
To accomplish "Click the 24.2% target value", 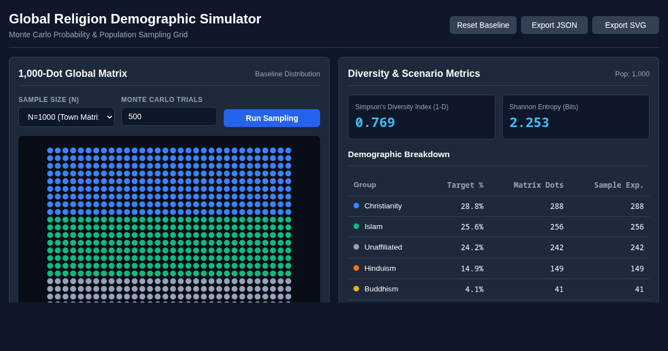I will tap(472, 247).
